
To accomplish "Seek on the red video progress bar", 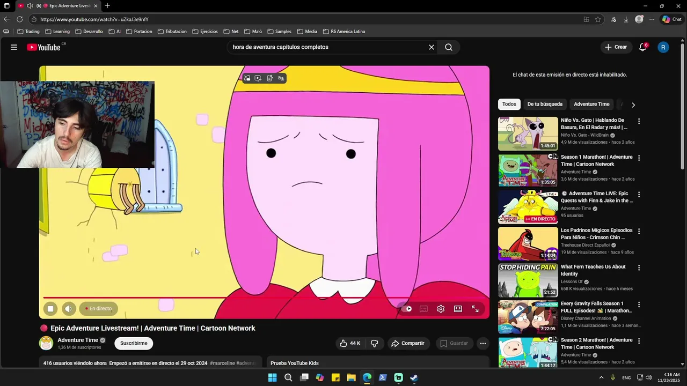I will pos(264,298).
